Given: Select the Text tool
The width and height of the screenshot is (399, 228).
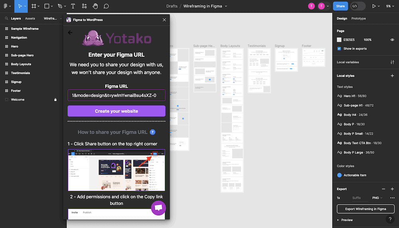Looking at the screenshot, I should click(73, 6).
